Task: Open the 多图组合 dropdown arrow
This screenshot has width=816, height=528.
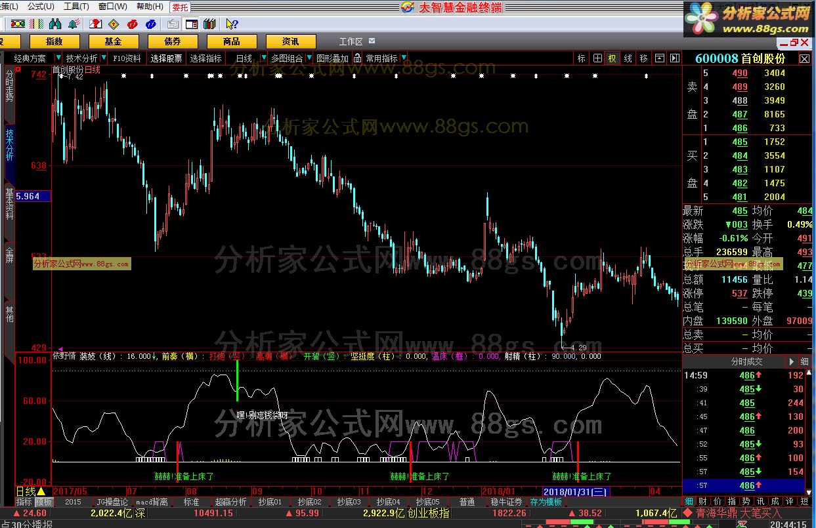Action: click(x=310, y=58)
